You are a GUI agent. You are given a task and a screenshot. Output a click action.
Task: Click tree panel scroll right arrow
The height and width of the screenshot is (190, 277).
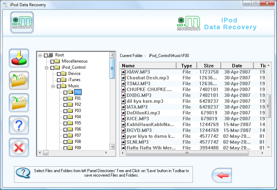coord(106,153)
